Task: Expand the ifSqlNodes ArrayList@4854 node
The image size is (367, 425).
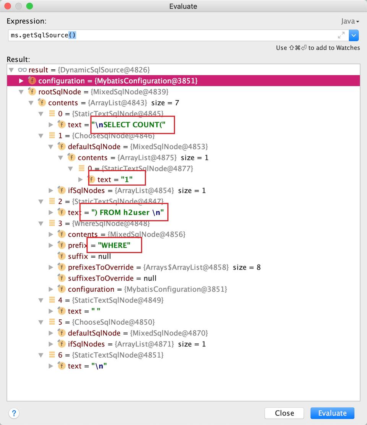Action: click(x=51, y=190)
